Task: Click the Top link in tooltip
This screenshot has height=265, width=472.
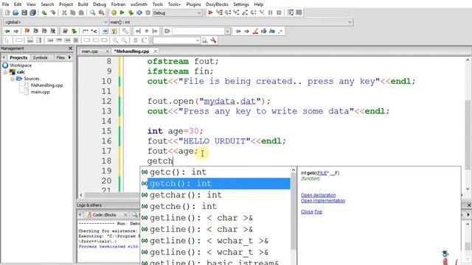Action: click(x=318, y=212)
